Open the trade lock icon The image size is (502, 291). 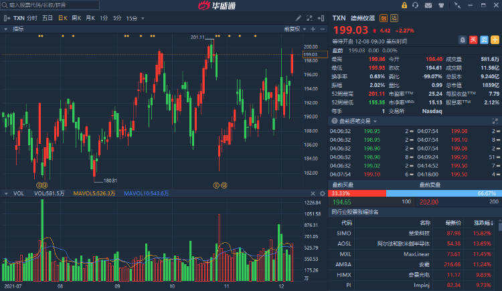pyautogui.click(x=404, y=5)
